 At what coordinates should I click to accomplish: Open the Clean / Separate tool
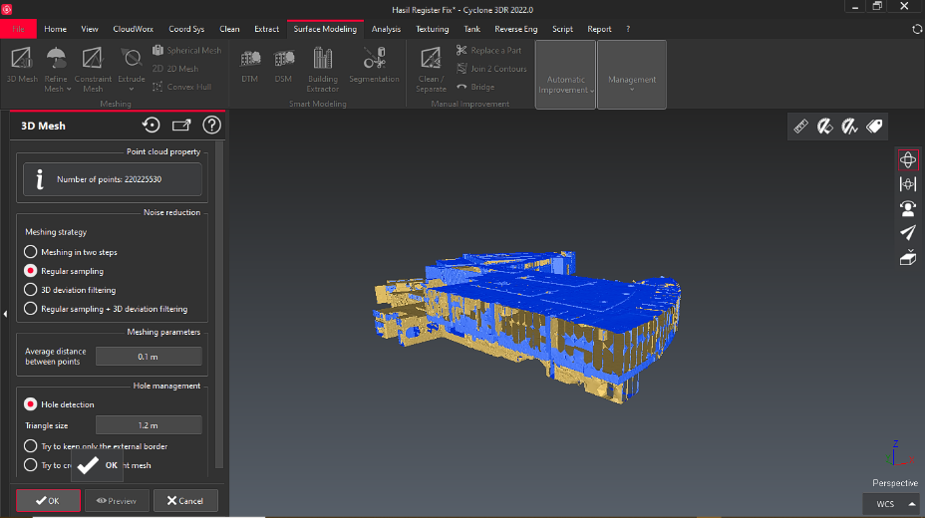(431, 69)
